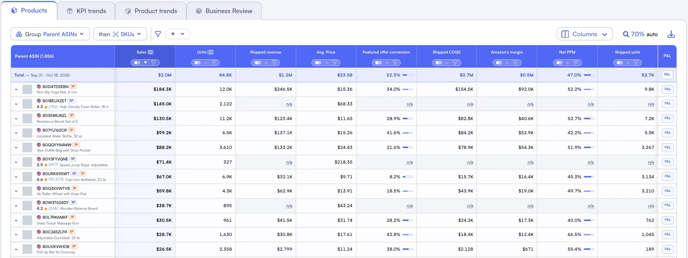Click the n/a Shipped revenue for B01BEUXZET
Viewport: 688px width, 258px height.
tap(289, 104)
